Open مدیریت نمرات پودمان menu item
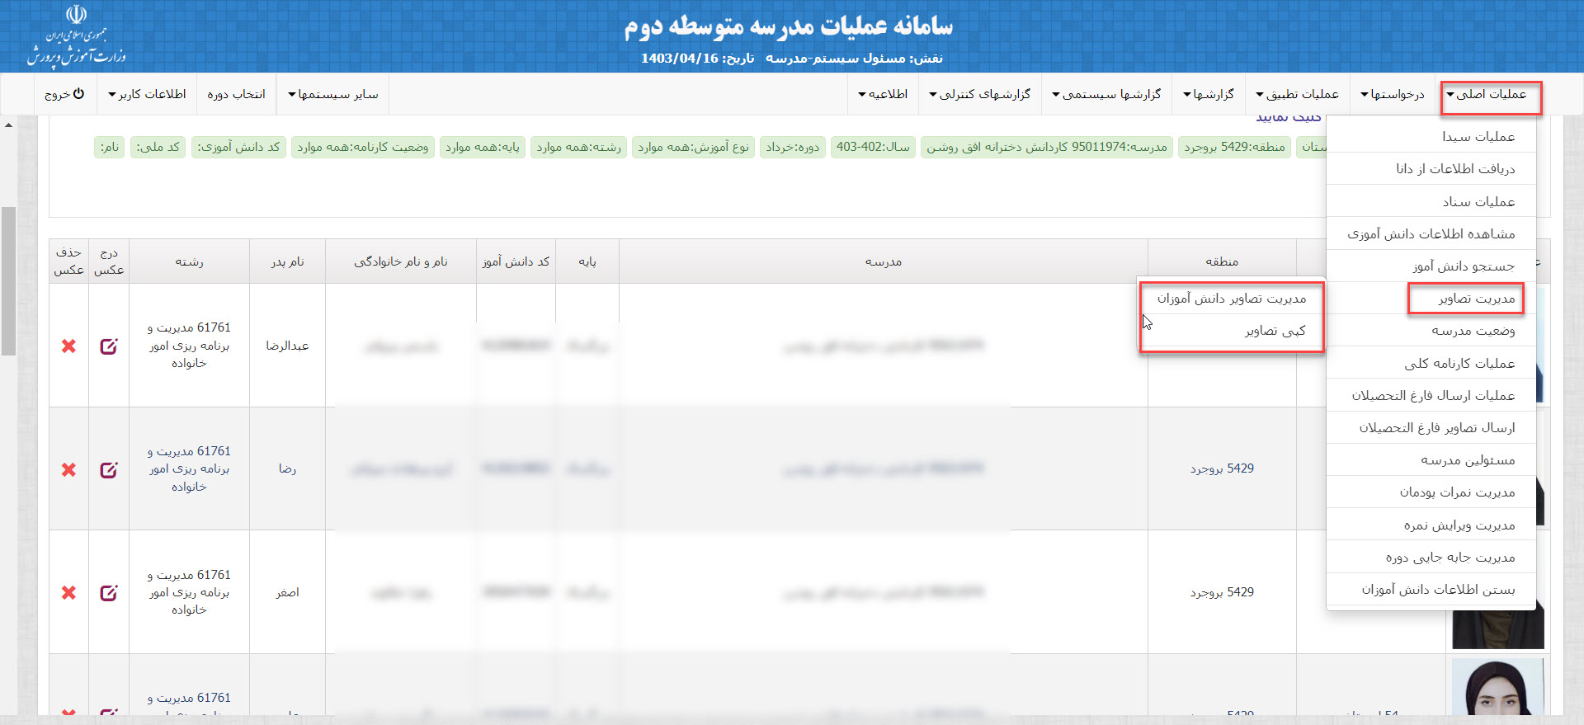The width and height of the screenshot is (1584, 725). [1457, 492]
